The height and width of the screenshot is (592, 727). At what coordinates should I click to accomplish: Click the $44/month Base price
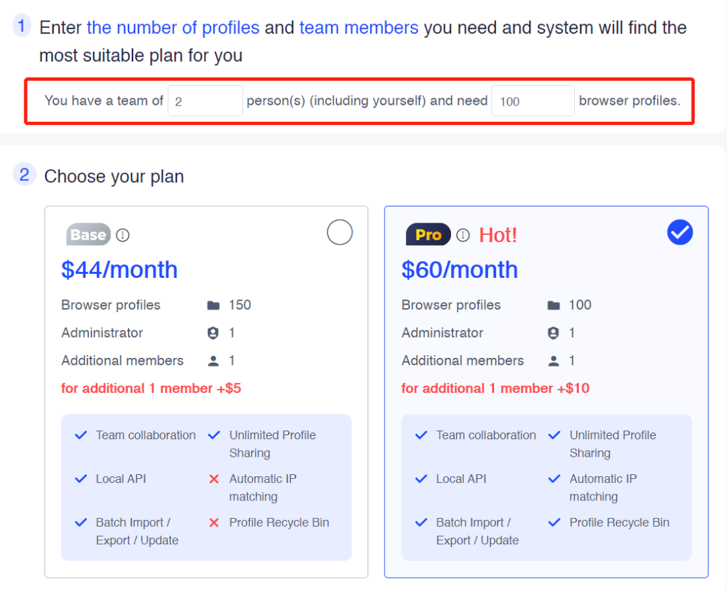pos(119,270)
